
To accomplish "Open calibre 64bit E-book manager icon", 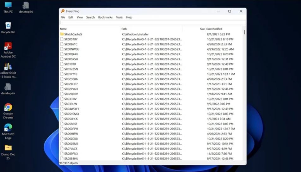I will click(x=8, y=67).
